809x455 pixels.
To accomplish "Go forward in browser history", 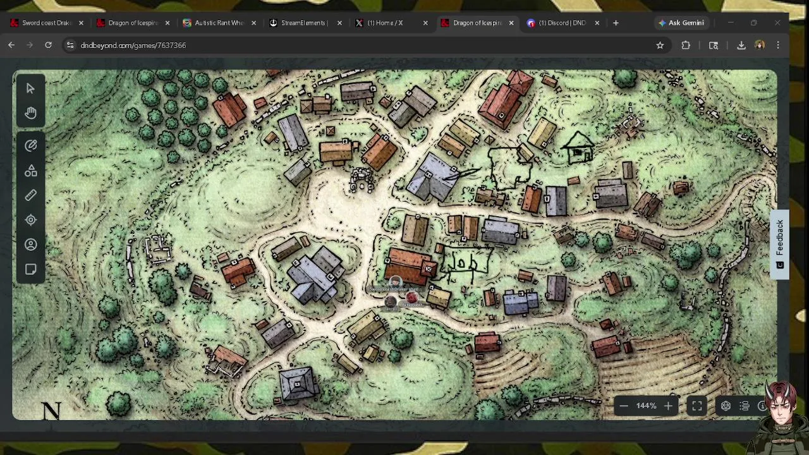I will coord(30,45).
